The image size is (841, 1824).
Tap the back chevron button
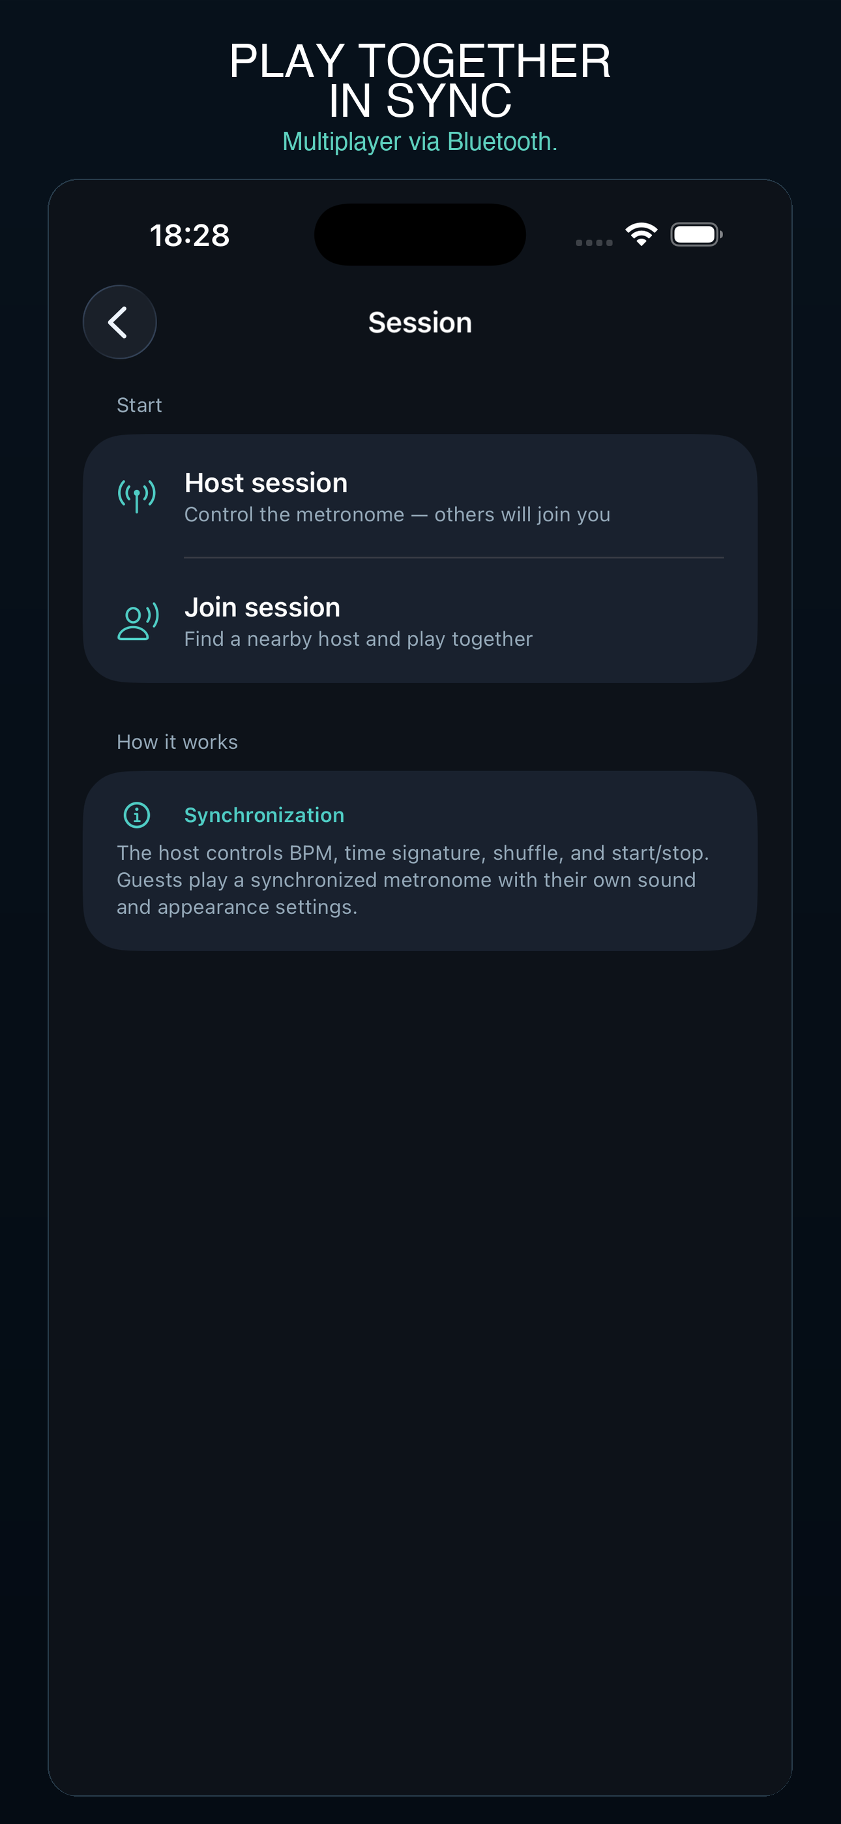(x=120, y=322)
